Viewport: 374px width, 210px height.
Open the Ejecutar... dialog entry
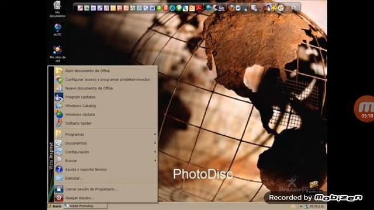(105, 178)
